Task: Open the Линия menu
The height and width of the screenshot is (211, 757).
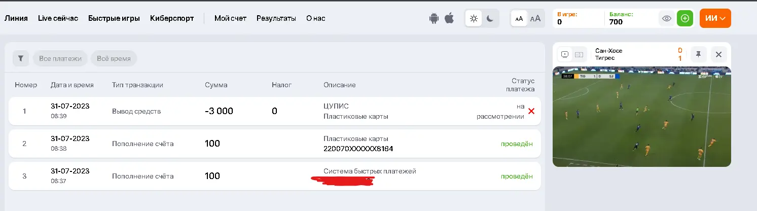Action: (16, 18)
